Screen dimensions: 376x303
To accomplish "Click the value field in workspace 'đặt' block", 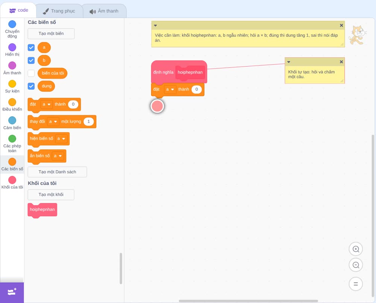I will [197, 89].
